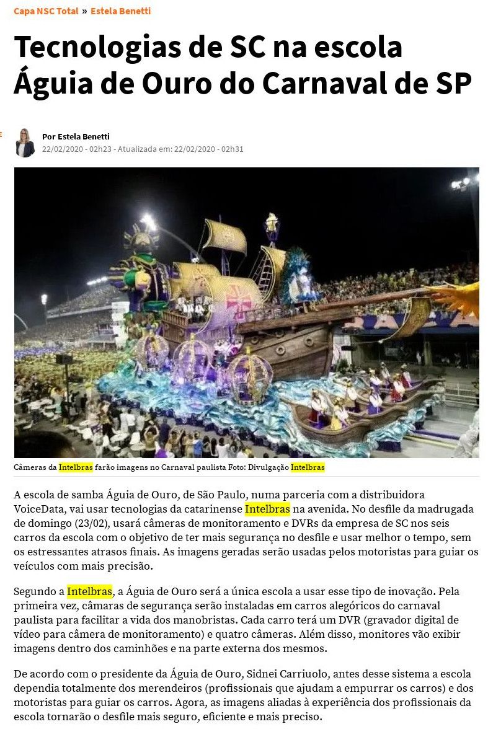
Task: Open the Capa NSC Total breadcrumb link
Action: pyautogui.click(x=46, y=11)
